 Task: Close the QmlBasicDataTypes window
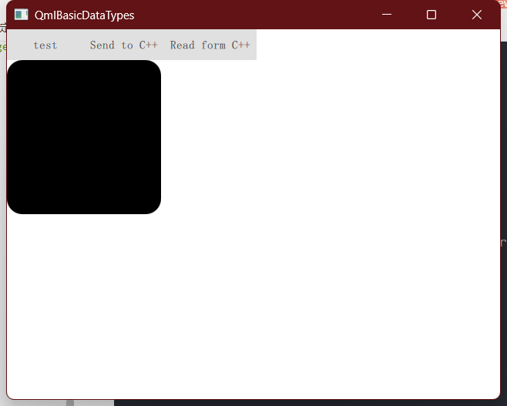tap(477, 15)
